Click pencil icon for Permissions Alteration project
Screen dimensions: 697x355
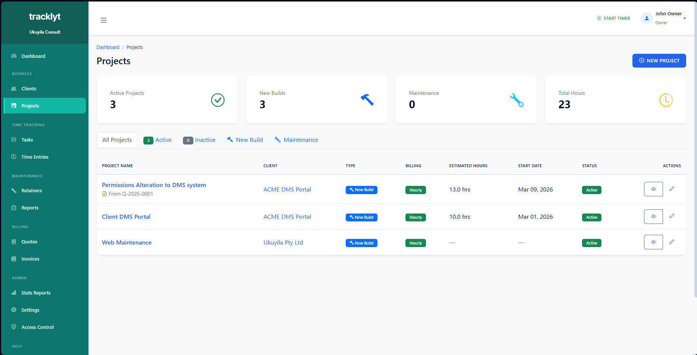coord(672,189)
